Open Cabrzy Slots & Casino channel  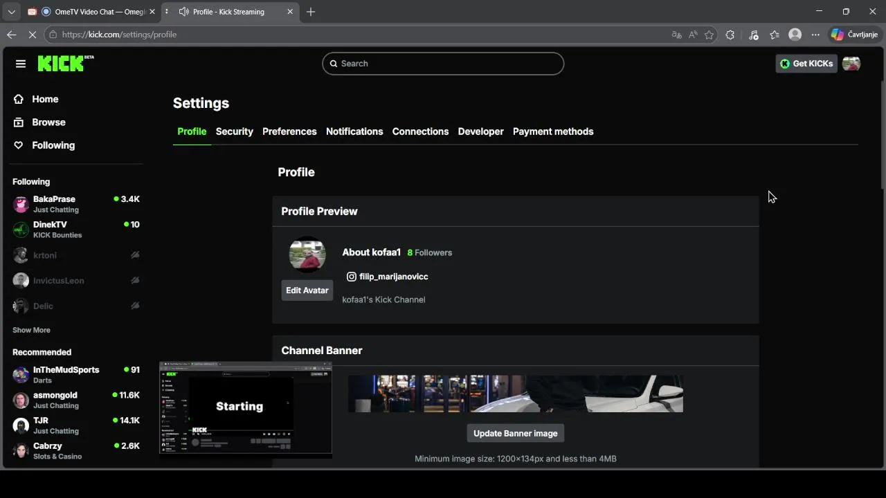tap(76, 451)
